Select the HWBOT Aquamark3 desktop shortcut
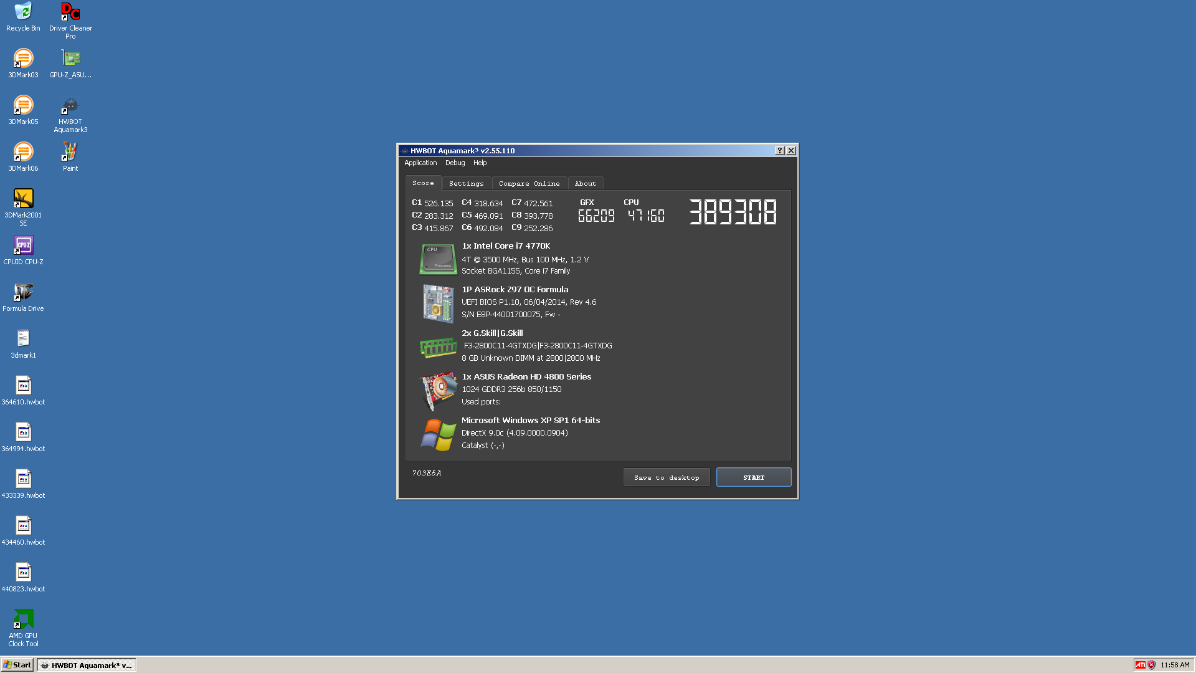Viewport: 1196px width, 673px height. [x=70, y=114]
